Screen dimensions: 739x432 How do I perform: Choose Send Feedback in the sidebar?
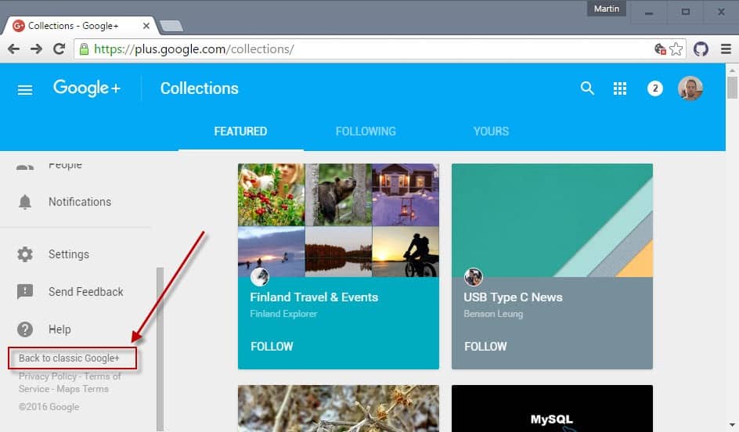coord(85,292)
